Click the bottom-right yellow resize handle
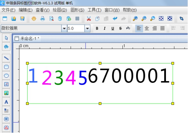 pos(173,103)
